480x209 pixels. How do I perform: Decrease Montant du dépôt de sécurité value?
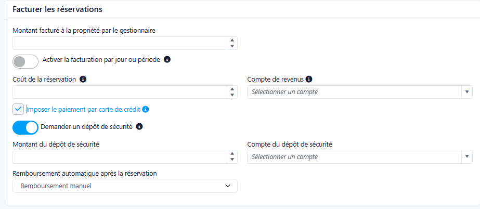232,160
